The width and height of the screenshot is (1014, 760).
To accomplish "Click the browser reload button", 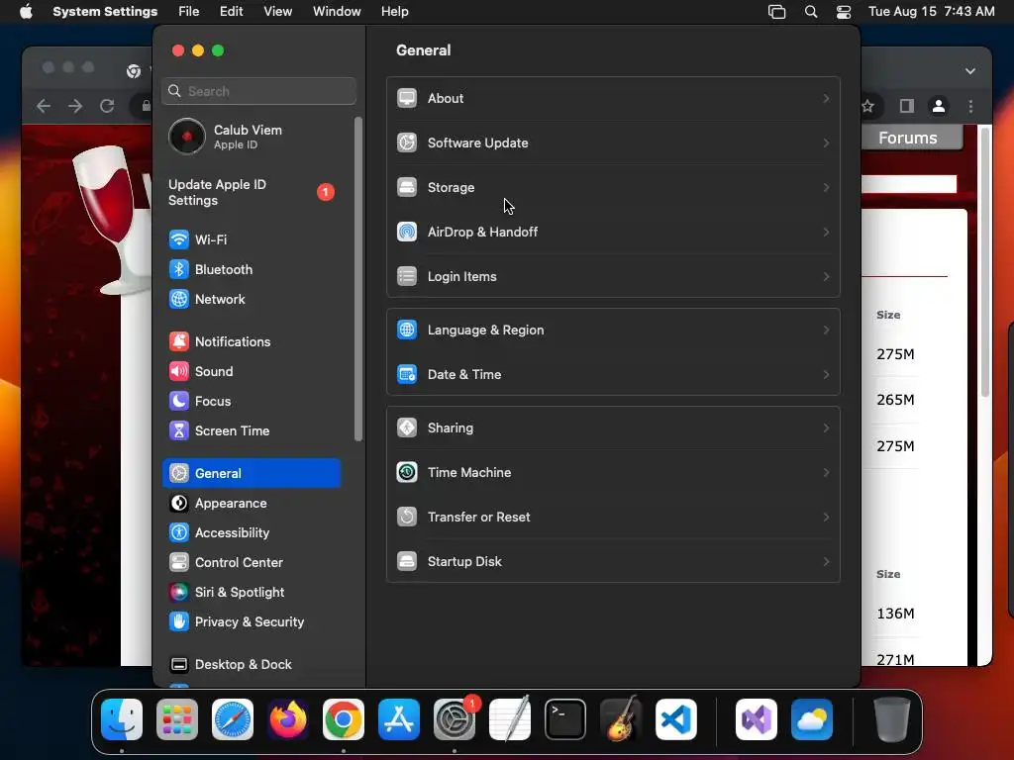I will pos(107,106).
